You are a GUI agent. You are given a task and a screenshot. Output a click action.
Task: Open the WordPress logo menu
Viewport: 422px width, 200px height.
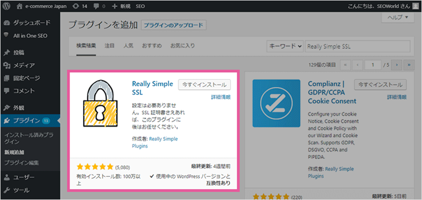pos(7,6)
